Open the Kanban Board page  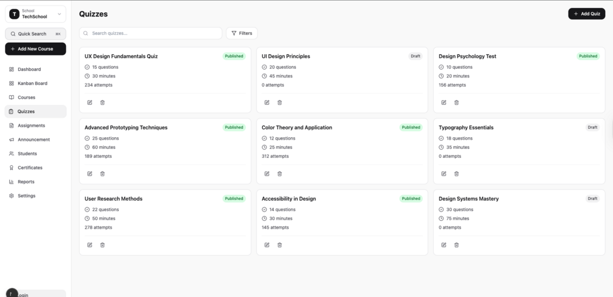pyautogui.click(x=32, y=84)
